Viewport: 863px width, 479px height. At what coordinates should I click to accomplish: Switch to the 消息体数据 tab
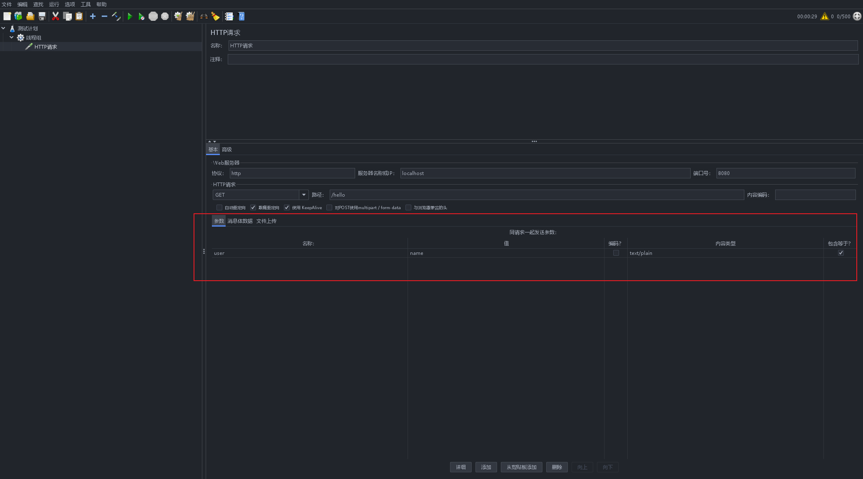tap(240, 221)
